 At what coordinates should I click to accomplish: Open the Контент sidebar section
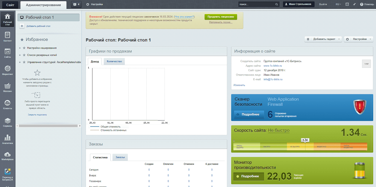pyautogui.click(x=8, y=36)
